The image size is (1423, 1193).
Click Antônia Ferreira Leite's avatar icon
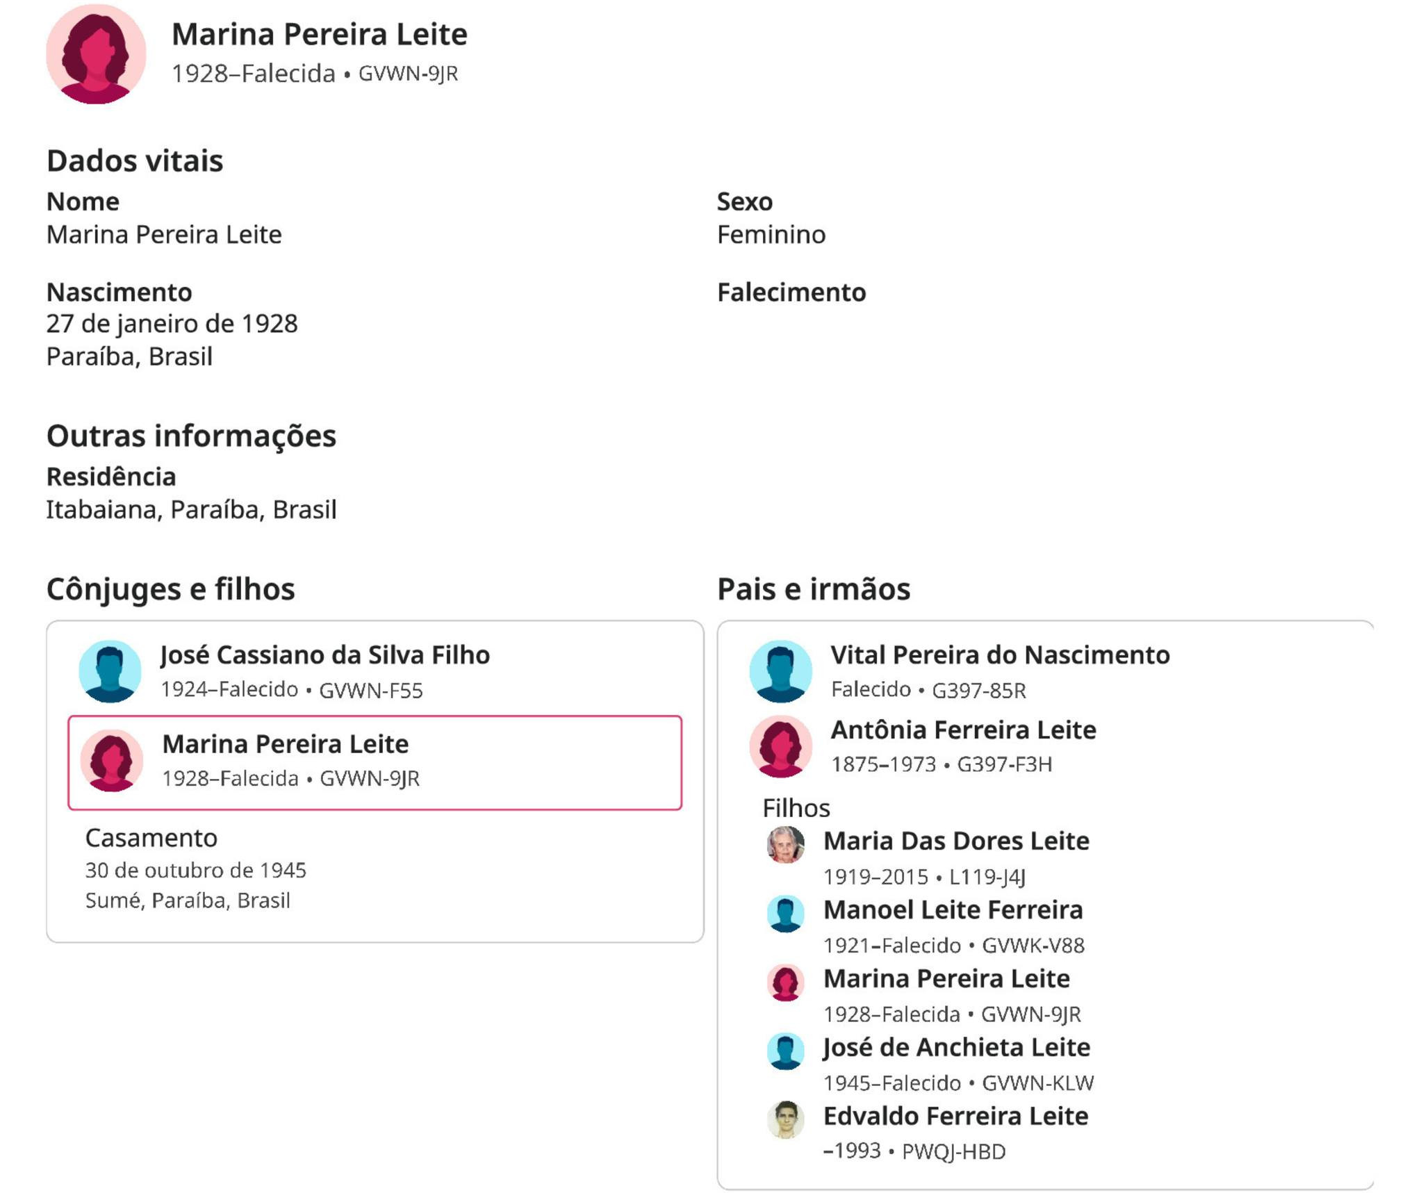point(780,746)
